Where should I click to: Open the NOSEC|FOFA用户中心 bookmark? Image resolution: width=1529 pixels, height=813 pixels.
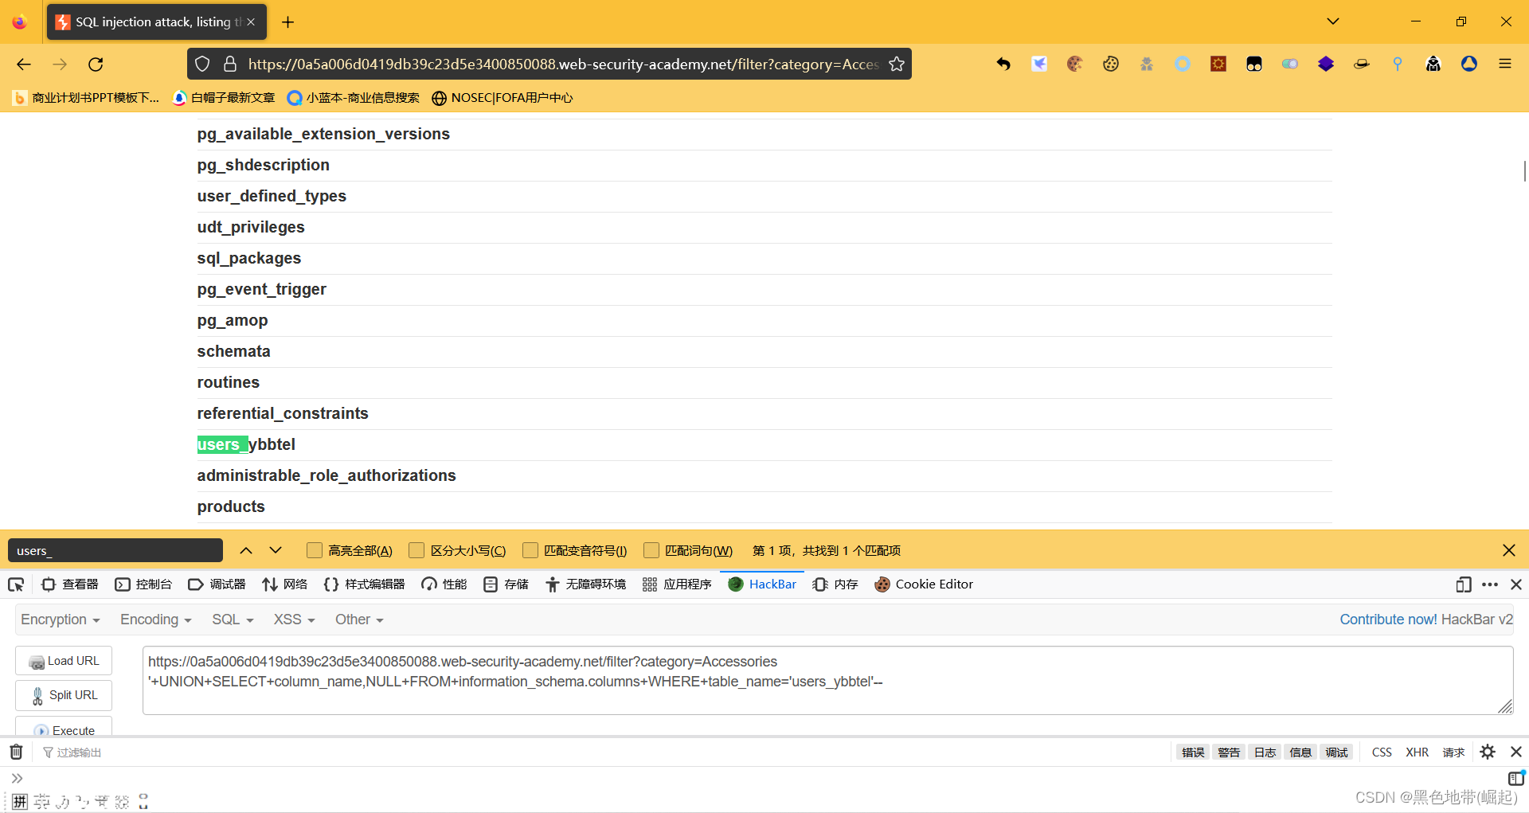click(x=502, y=98)
